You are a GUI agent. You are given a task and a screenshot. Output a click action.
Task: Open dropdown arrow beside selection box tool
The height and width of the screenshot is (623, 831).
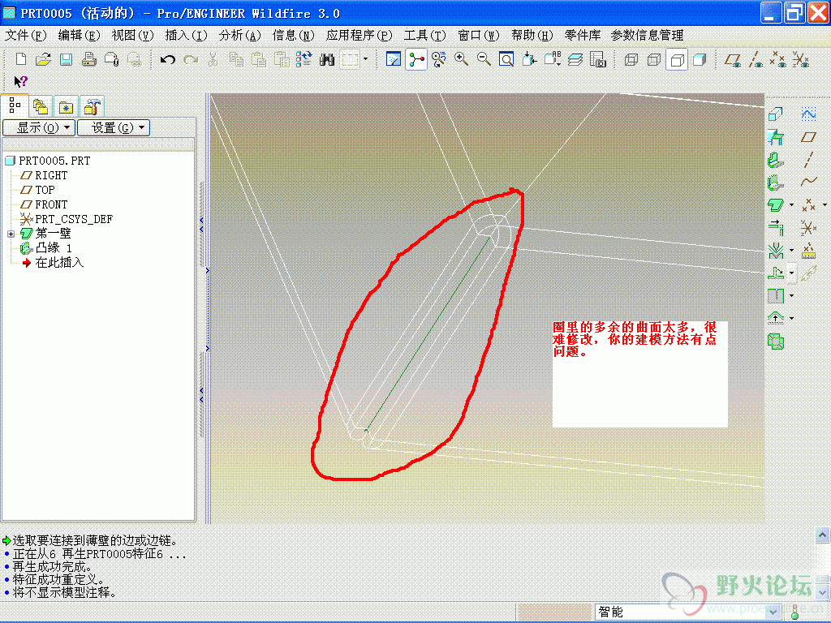coord(366,59)
